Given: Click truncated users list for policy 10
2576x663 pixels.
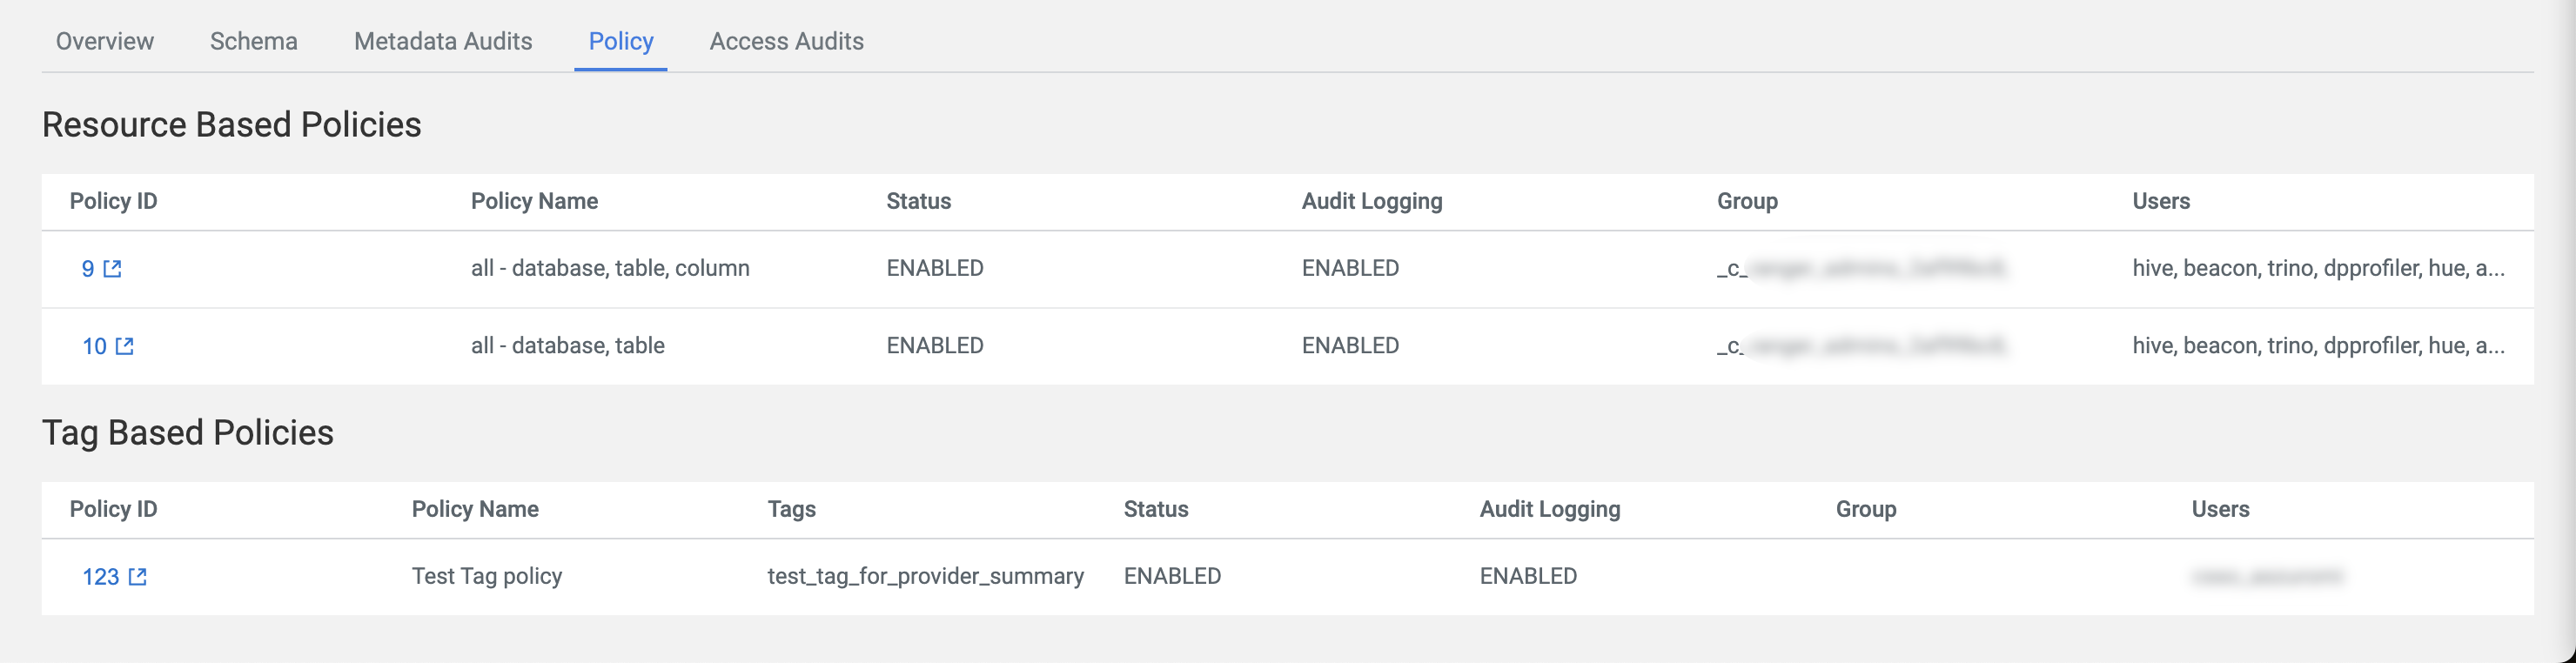Looking at the screenshot, I should pos(2318,345).
